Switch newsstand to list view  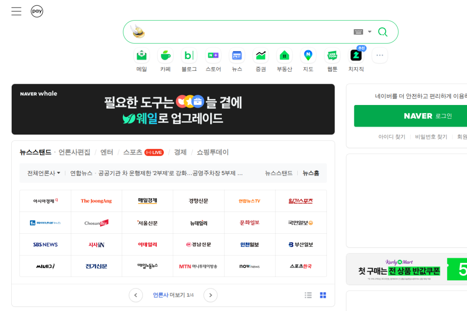(x=308, y=295)
